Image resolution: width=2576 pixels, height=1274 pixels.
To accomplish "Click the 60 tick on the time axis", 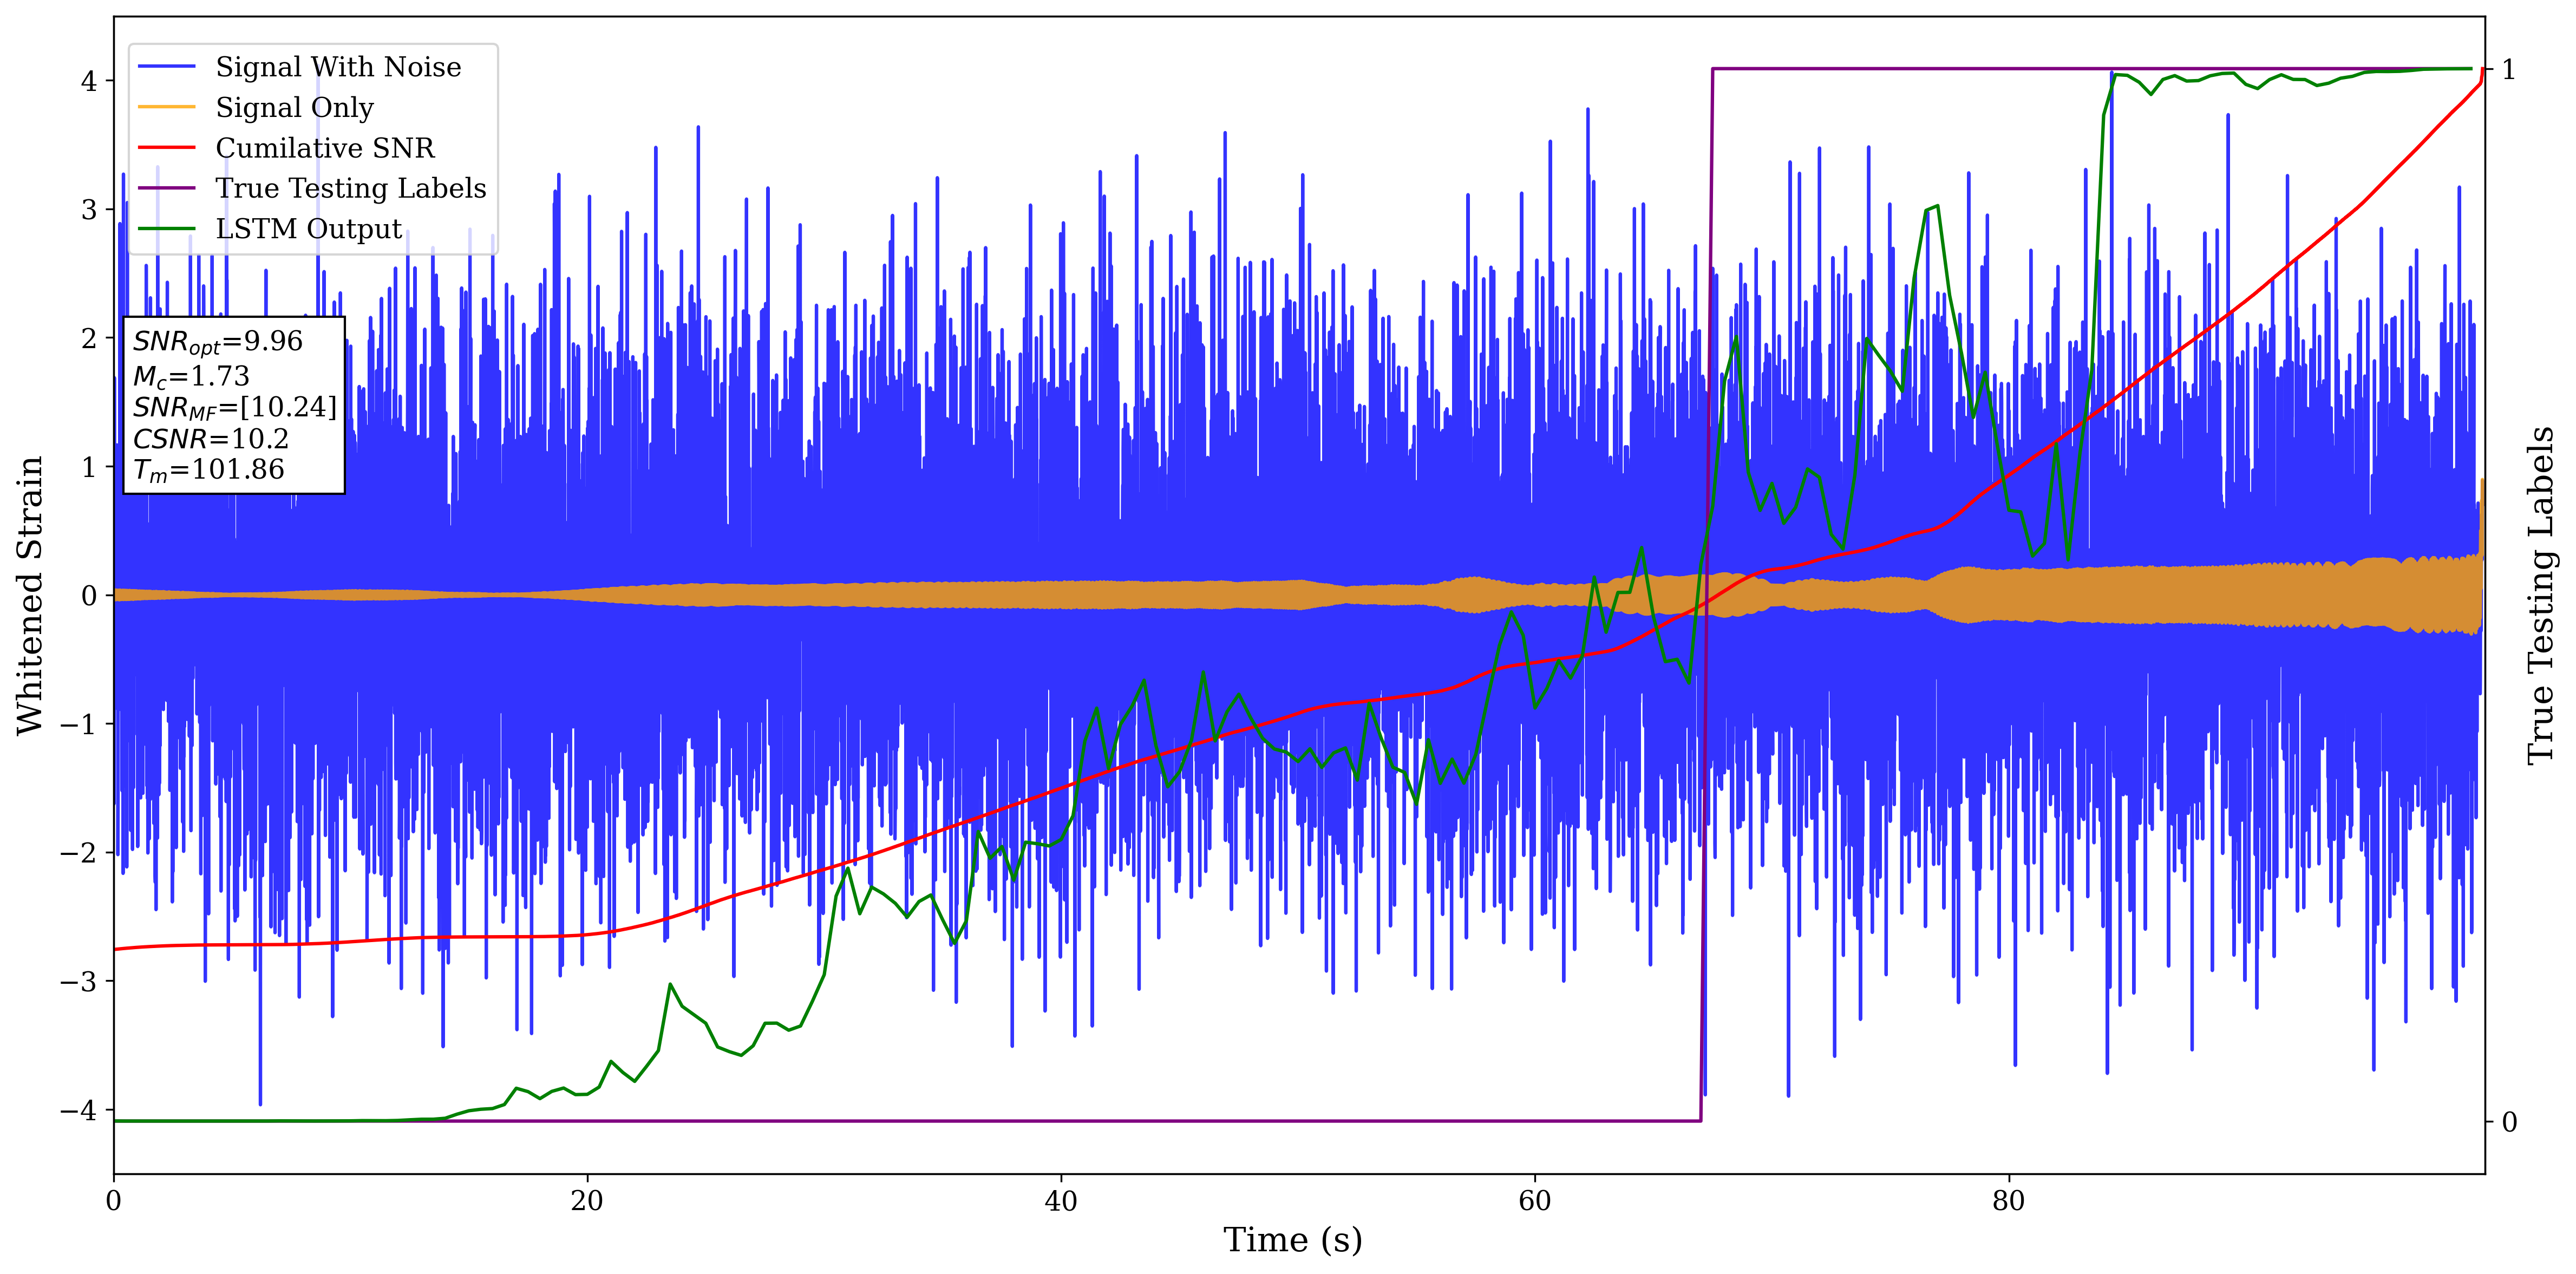I will [1534, 1201].
